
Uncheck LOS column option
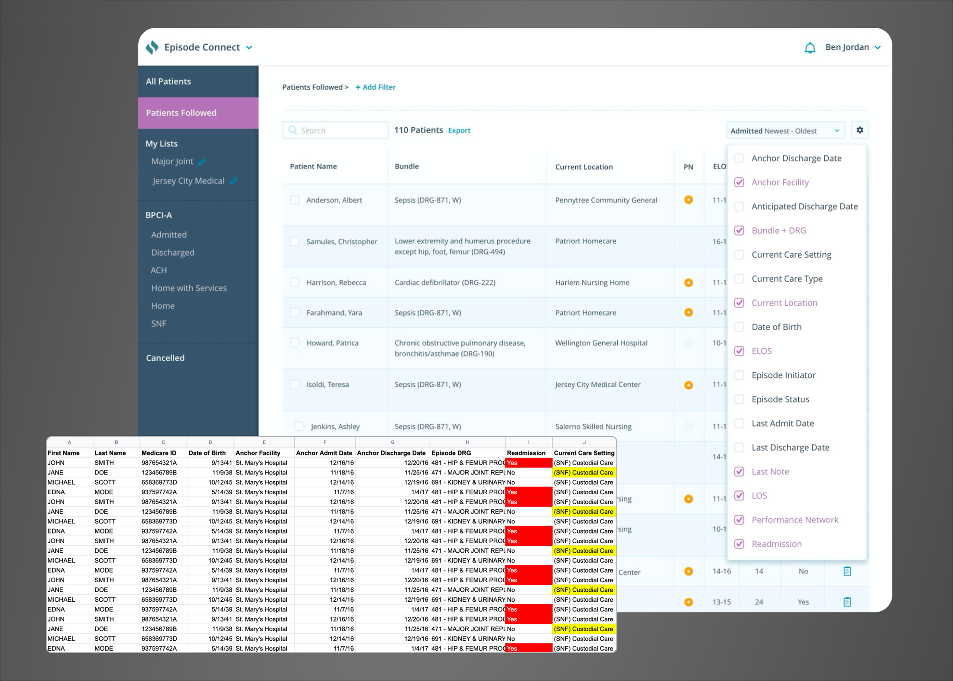pyautogui.click(x=739, y=496)
